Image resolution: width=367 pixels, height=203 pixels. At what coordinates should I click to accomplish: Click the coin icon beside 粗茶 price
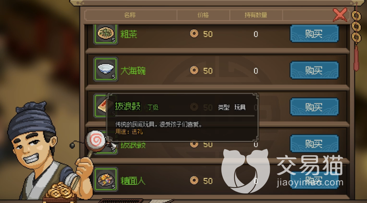194,34
